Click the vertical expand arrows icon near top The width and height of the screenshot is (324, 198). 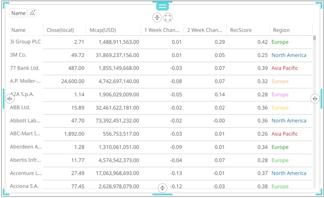click(x=157, y=18)
